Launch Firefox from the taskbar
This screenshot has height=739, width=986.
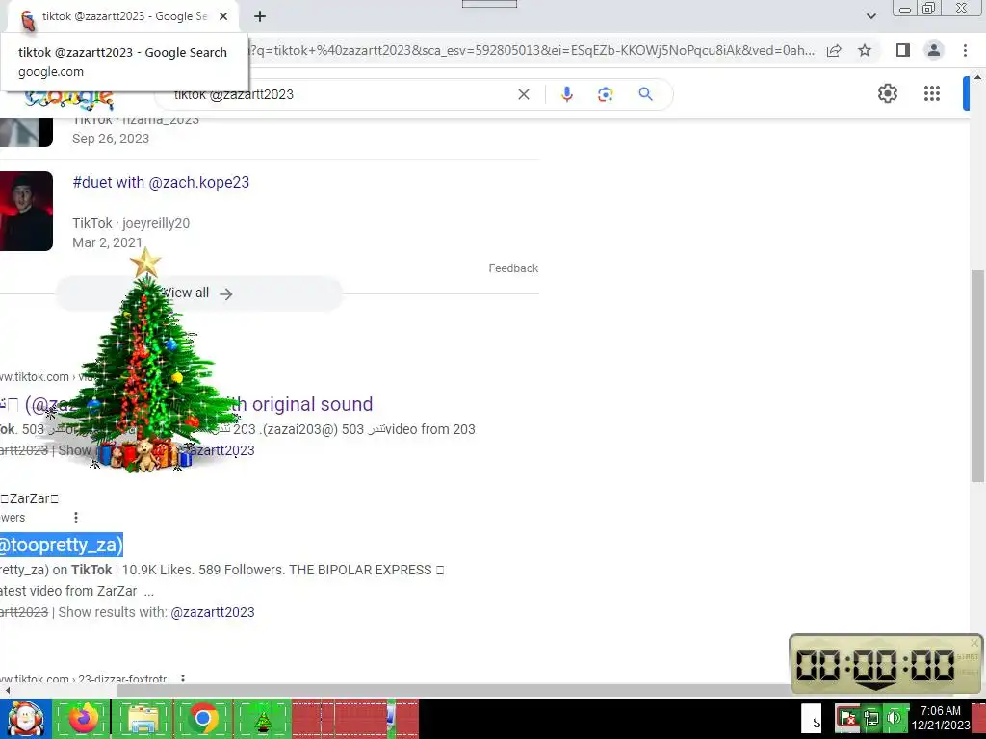click(84, 719)
